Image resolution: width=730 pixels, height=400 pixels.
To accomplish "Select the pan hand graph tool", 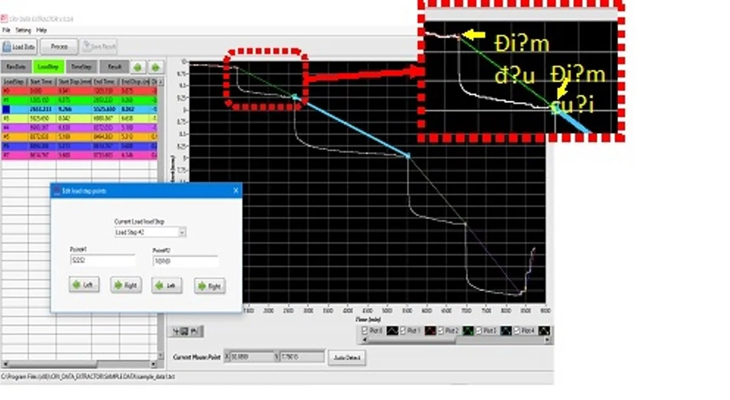I will click(x=194, y=331).
